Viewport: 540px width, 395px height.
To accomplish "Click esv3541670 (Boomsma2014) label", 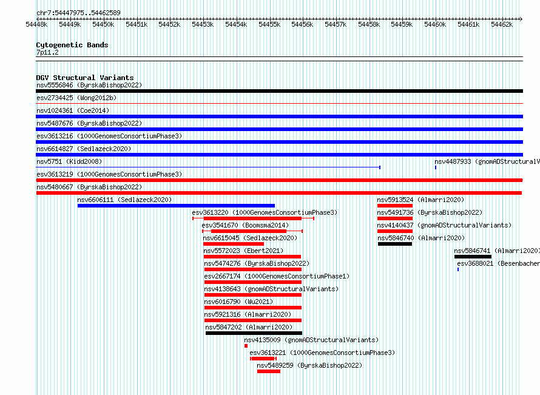I will tap(245, 225).
